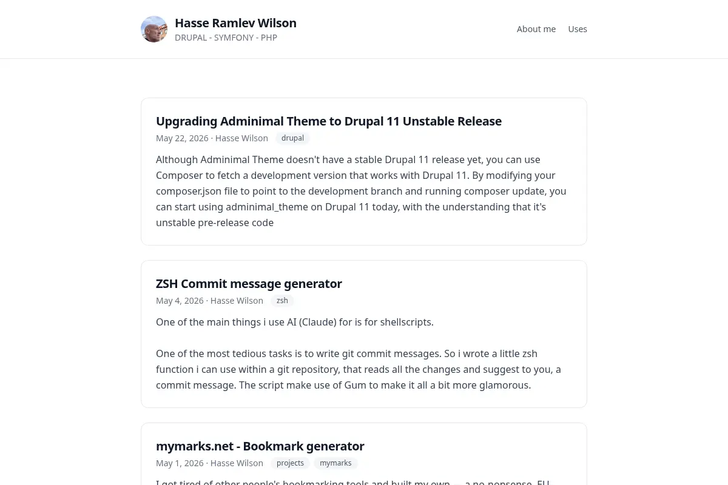Screen dimensions: 728x485
Task: Click the ZSH post paragraph about Gum
Action: coord(359,369)
